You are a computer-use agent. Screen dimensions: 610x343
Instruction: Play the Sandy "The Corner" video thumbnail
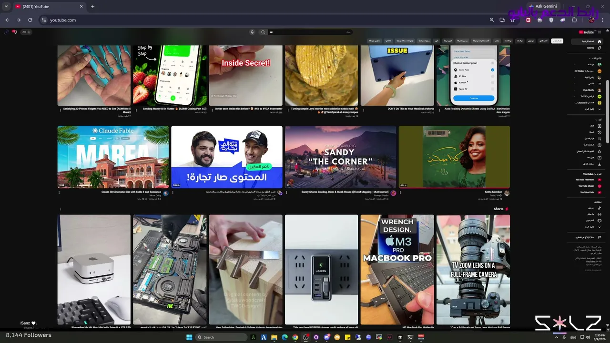[340, 157]
